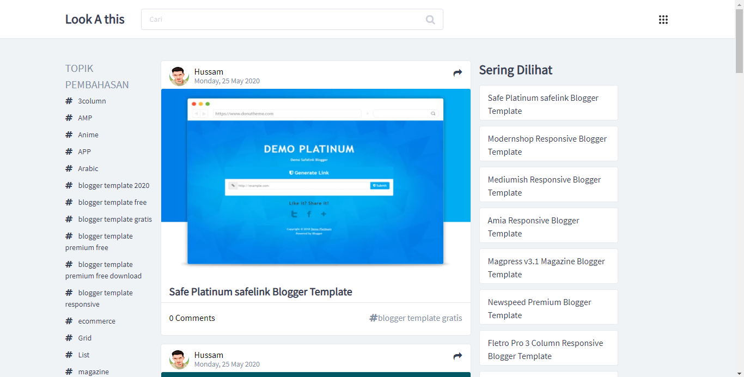Click the scrollbar down arrow

(739, 373)
